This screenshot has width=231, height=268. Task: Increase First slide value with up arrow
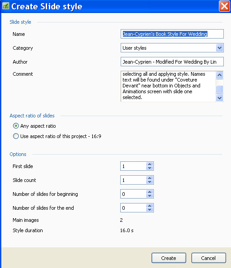click(x=149, y=164)
